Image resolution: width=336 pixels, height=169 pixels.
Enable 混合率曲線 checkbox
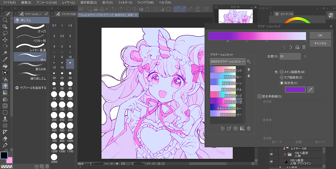[259, 96]
